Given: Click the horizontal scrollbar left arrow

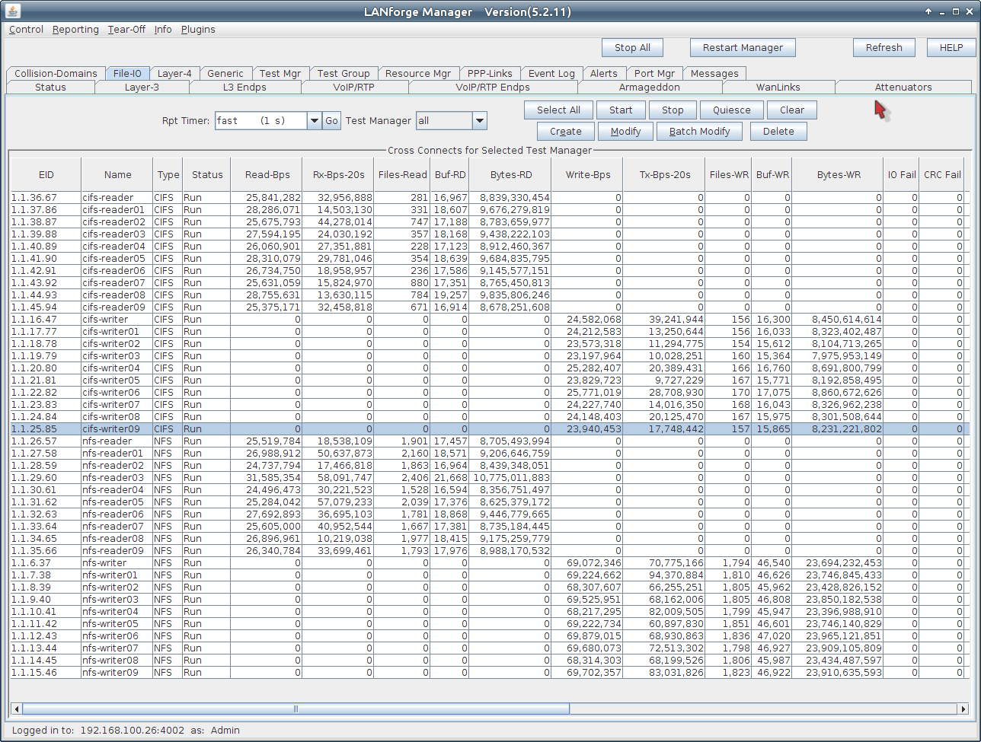Looking at the screenshot, I should [x=17, y=709].
